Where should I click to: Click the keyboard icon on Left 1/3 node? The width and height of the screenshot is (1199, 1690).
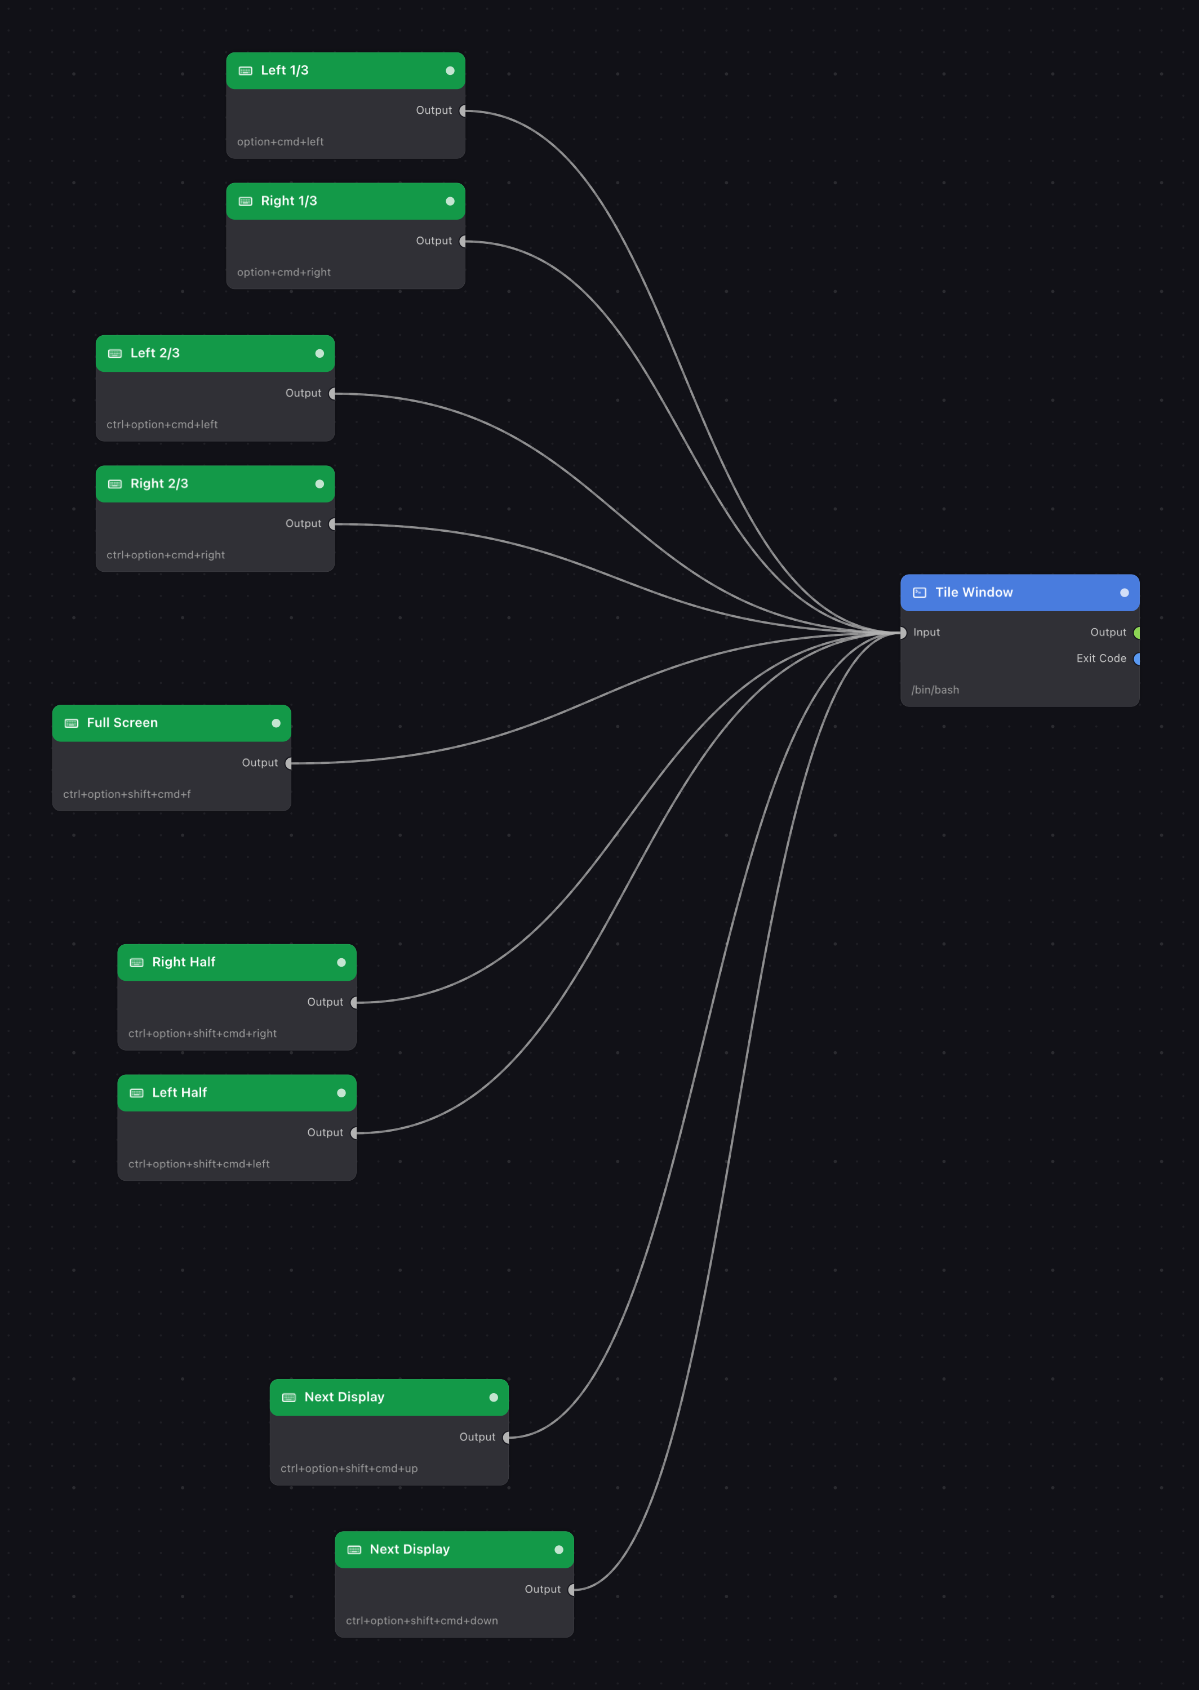(x=246, y=71)
